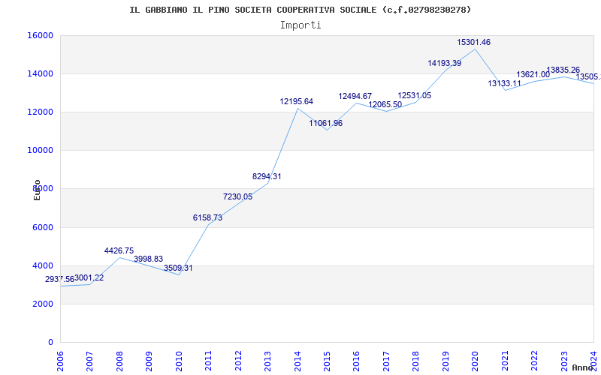Click the 'Importi' subtitle
Image resolution: width=601 pixels, height=375 pixels.
coord(300,25)
